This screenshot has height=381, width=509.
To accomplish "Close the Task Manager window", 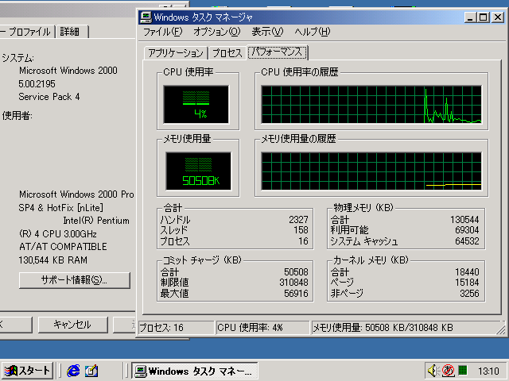I will click(x=498, y=17).
